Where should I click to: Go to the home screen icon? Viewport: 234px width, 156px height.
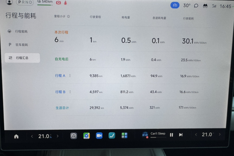(16, 136)
